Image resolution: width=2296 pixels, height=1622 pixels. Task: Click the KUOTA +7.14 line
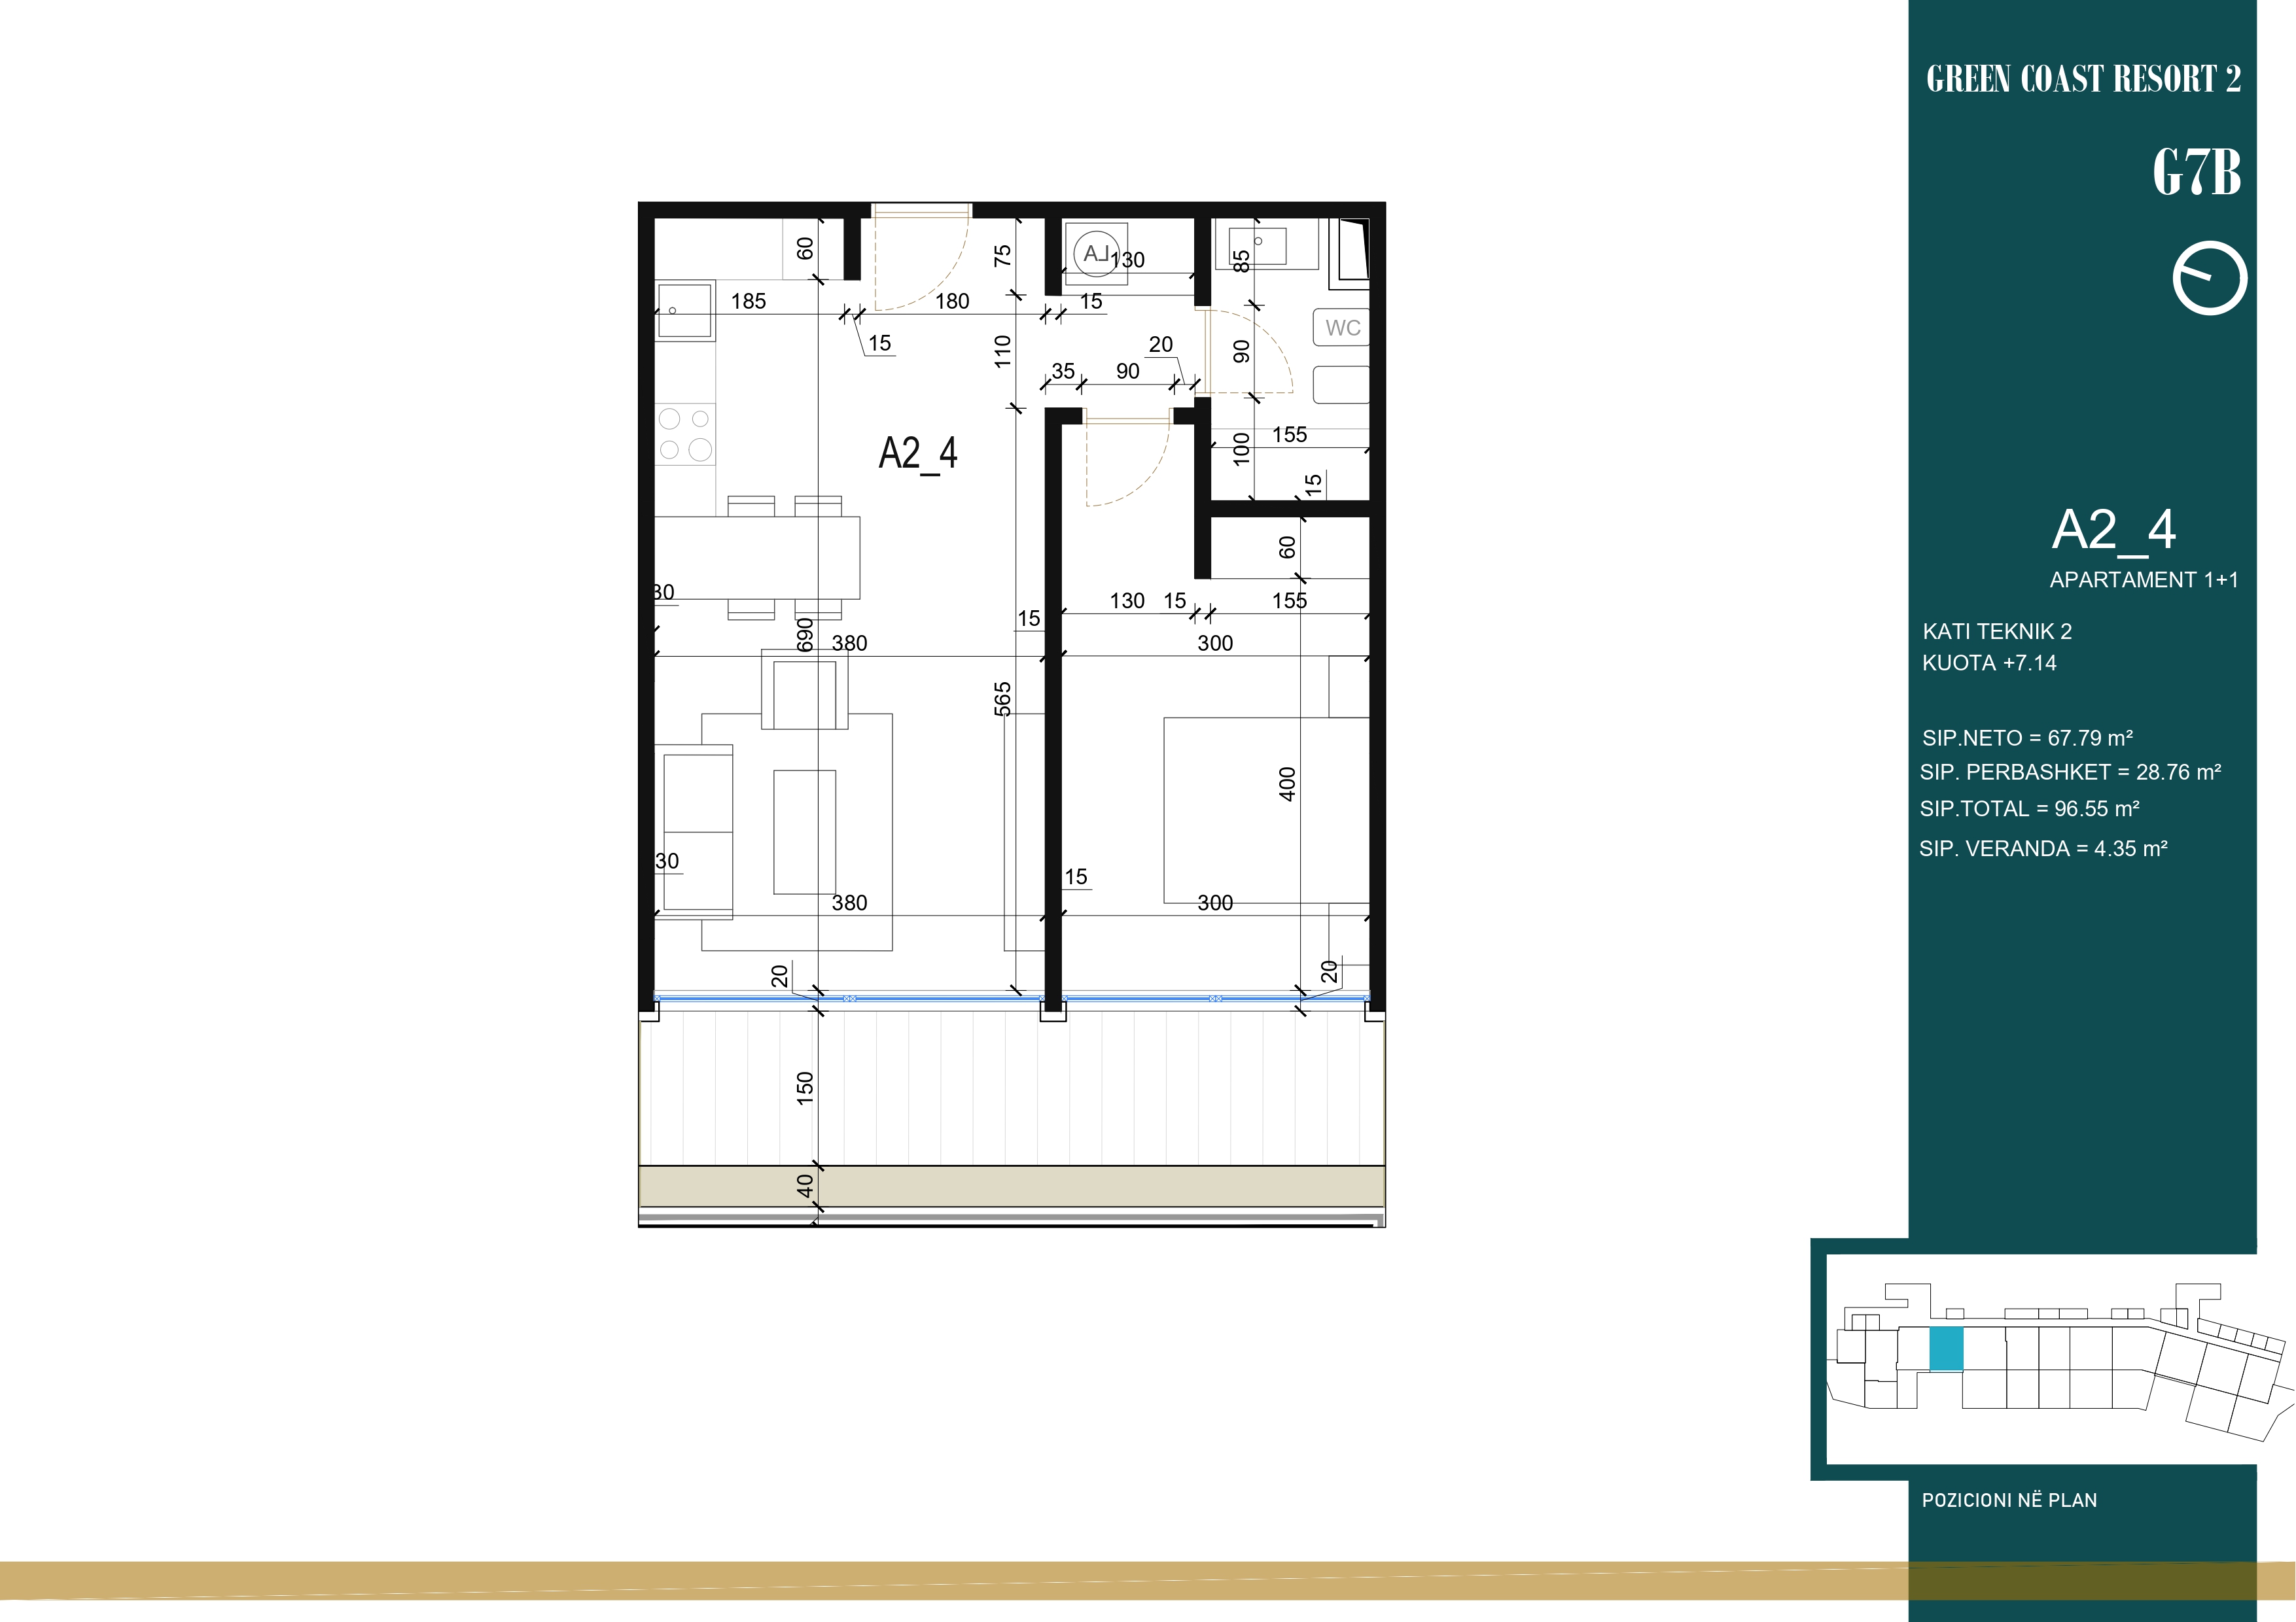pos(1989,663)
